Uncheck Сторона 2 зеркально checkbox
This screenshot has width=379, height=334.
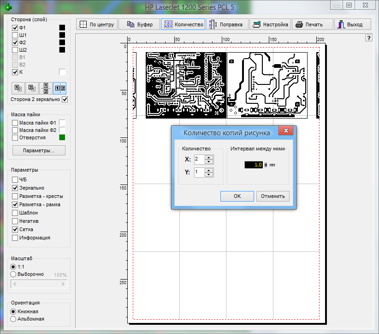65,99
